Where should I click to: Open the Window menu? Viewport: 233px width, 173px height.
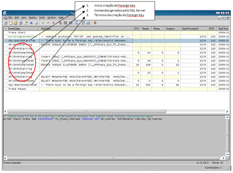(52, 17)
